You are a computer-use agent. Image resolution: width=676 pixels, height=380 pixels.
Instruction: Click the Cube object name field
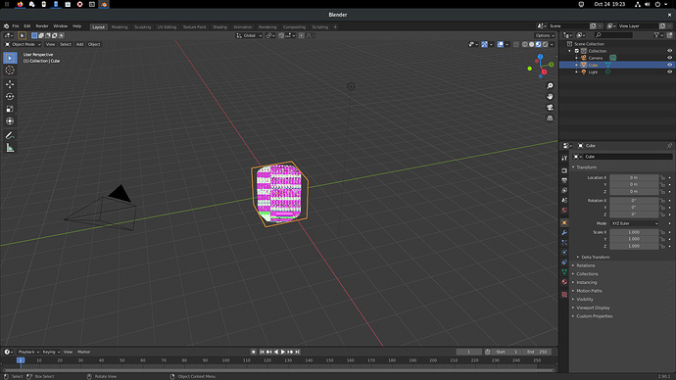pos(627,157)
